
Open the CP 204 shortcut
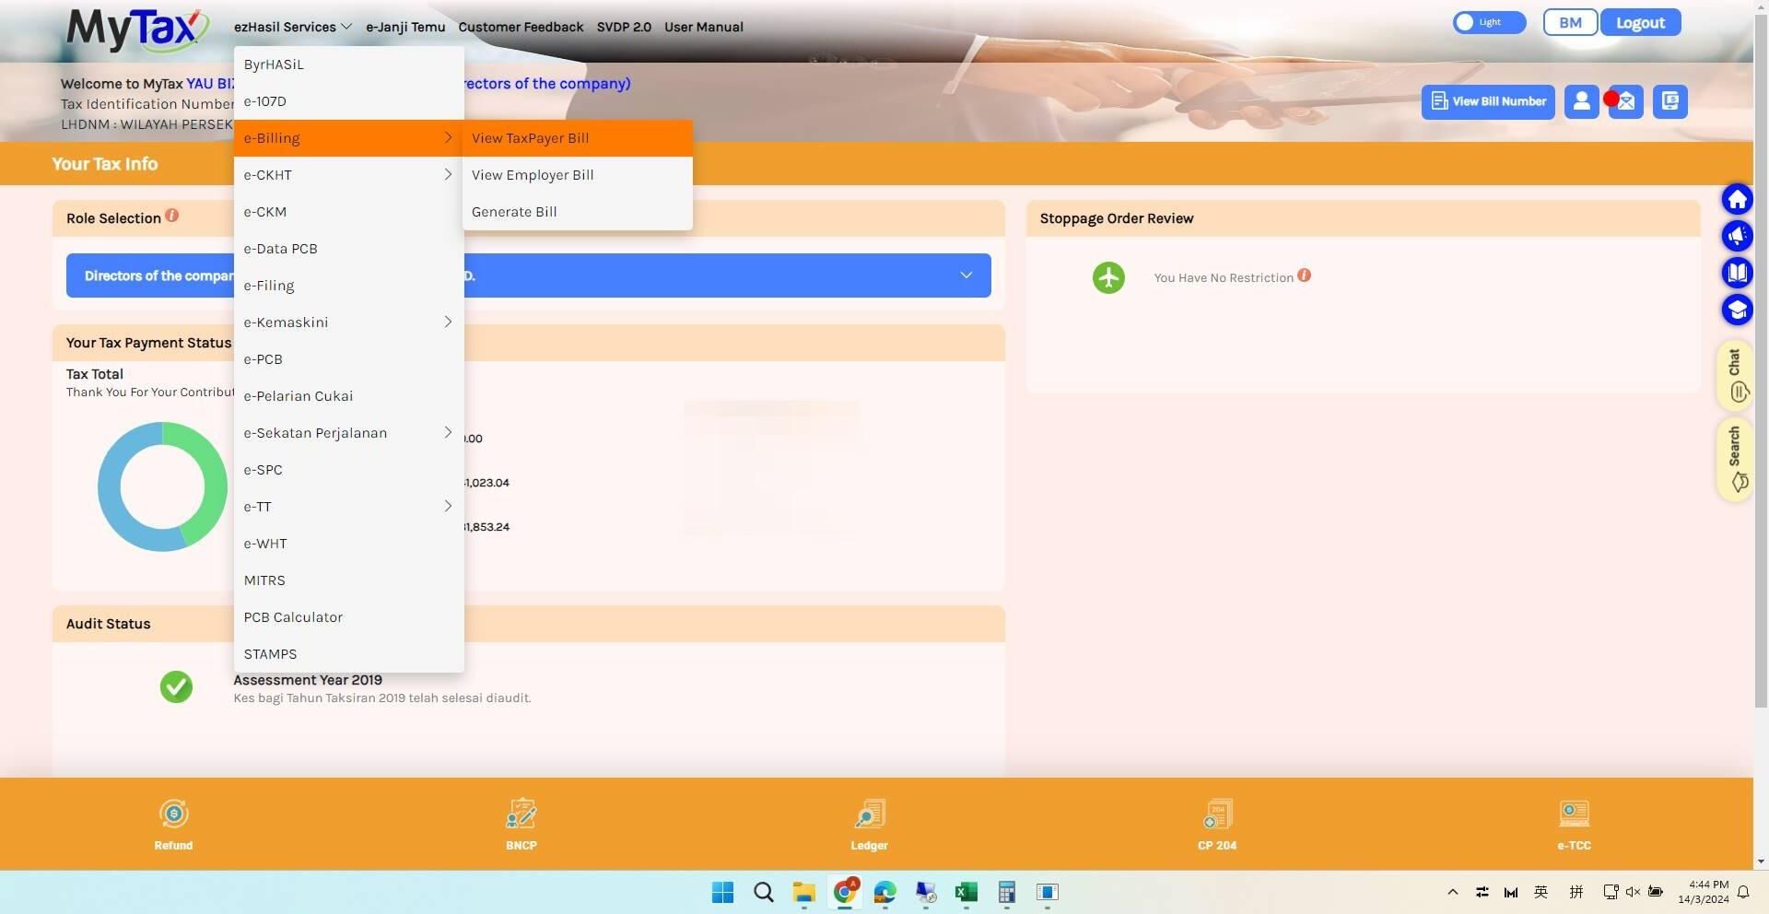pyautogui.click(x=1217, y=825)
